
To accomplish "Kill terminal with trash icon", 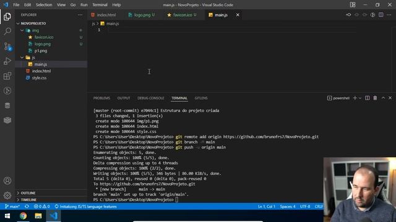I will (375, 98).
